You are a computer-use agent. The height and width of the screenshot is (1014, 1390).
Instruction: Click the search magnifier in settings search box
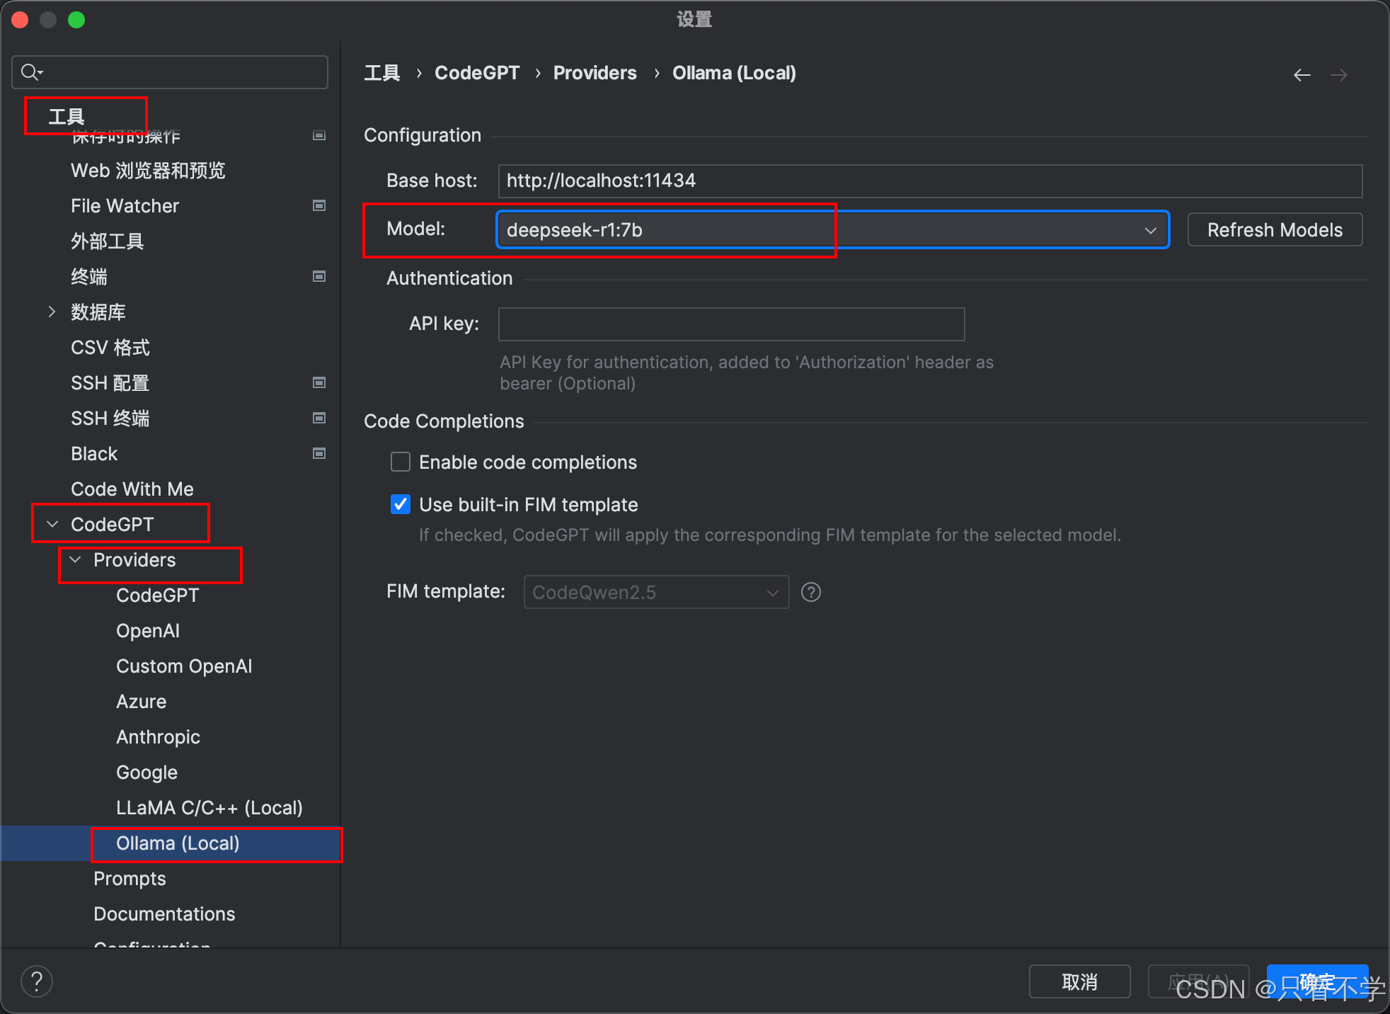[x=31, y=72]
